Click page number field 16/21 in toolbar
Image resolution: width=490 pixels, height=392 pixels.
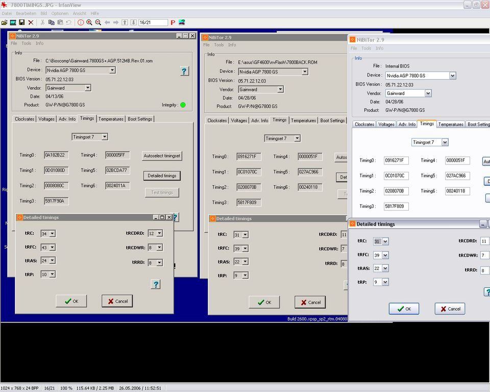point(153,22)
